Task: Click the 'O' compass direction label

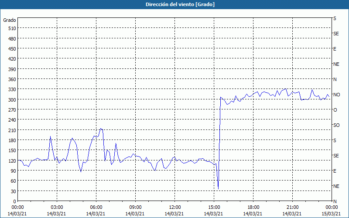Action: (x=335, y=110)
